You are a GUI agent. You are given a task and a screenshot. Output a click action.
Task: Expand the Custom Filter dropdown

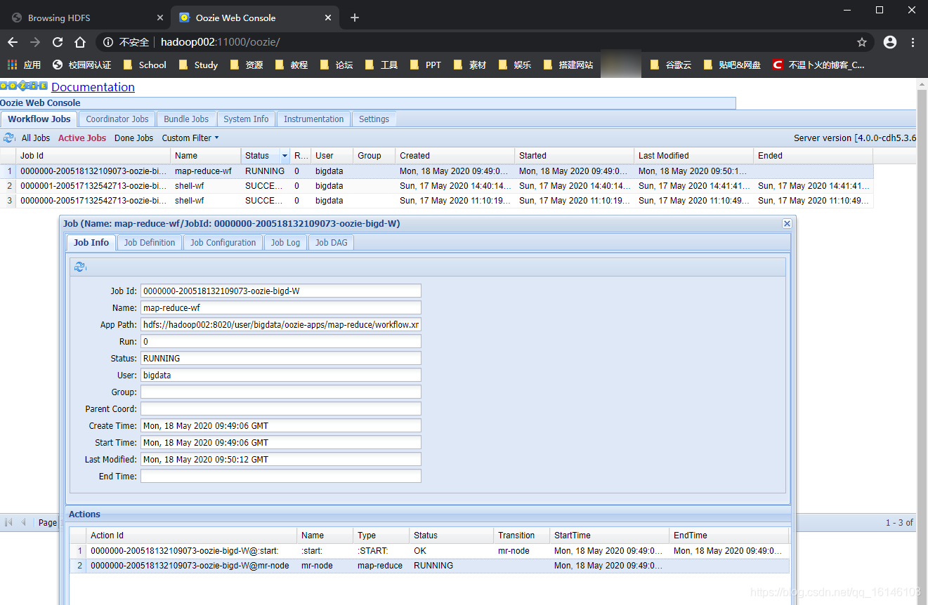[x=190, y=138]
